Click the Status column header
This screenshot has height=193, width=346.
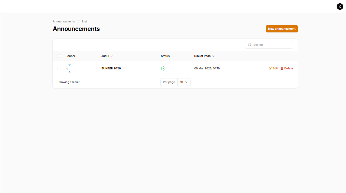point(165,56)
